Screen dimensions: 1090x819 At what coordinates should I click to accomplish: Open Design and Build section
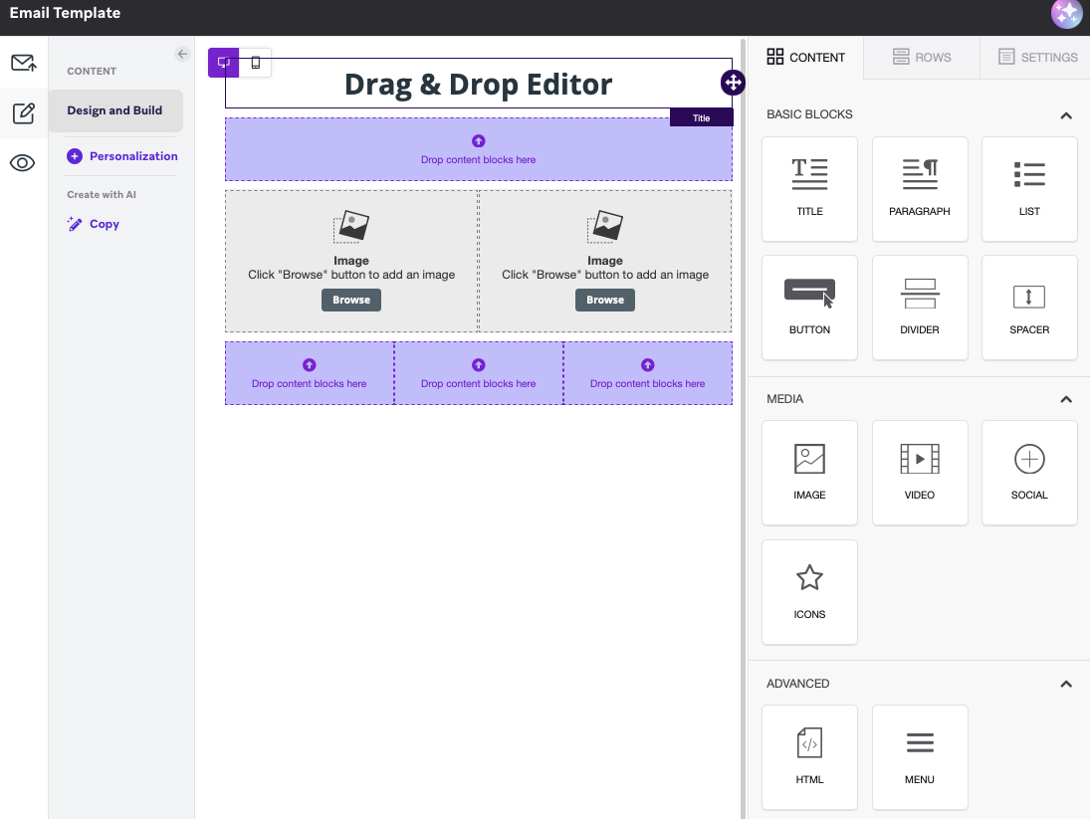115,110
